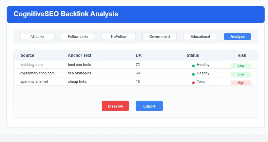Screen dimensions: 268x142
Task: Select the All Links filter
Action: [x=37, y=37]
